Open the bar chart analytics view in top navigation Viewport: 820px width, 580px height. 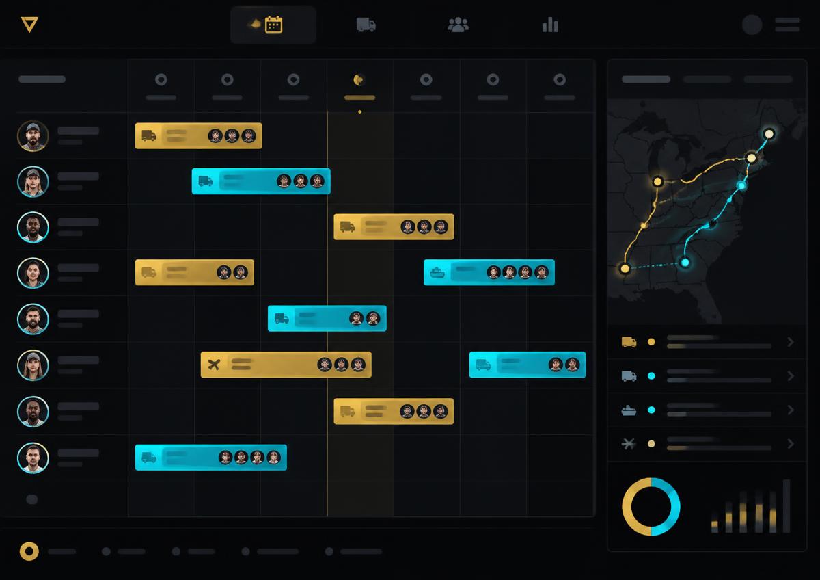[x=550, y=25]
